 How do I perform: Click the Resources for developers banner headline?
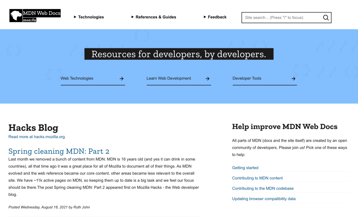tap(179, 54)
